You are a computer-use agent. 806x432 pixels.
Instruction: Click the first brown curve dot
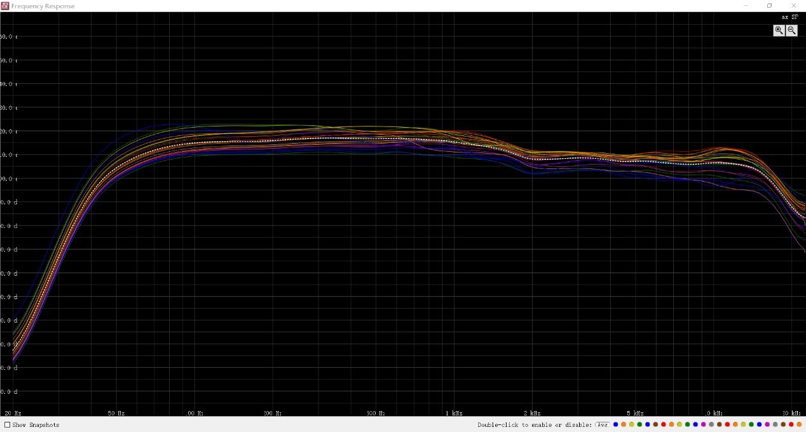pos(655,424)
